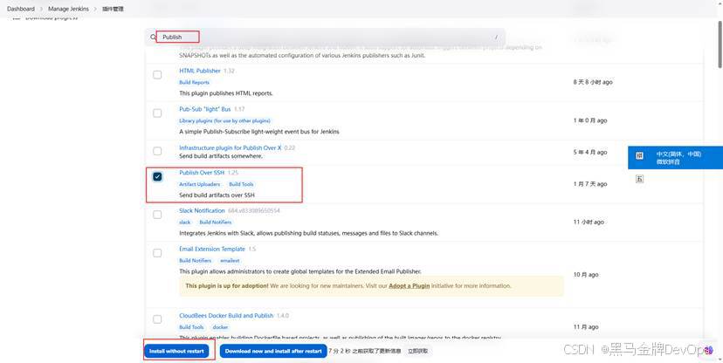
Task: Click the "11 小时 ago" release time
Action: click(x=589, y=222)
